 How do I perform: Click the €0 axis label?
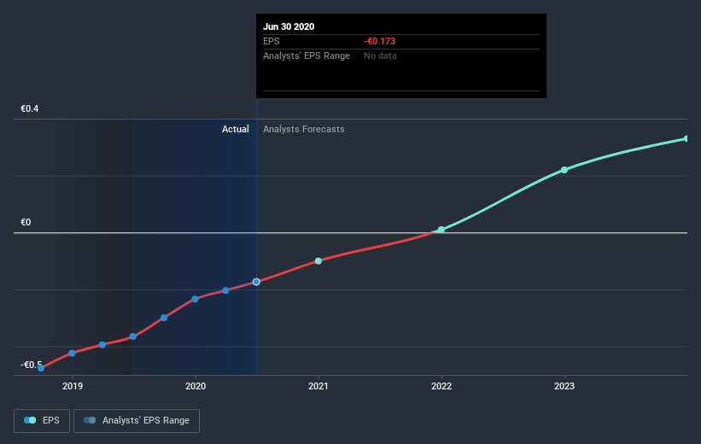pyautogui.click(x=26, y=222)
